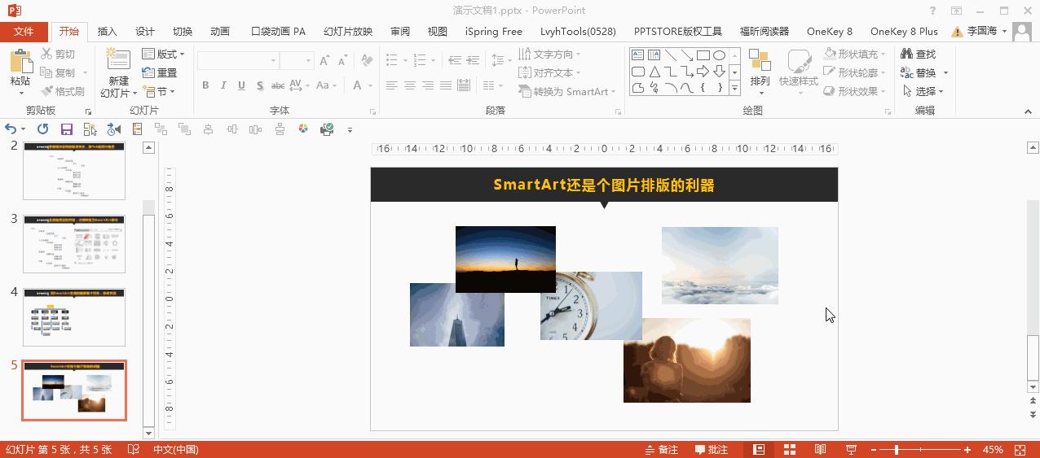Switch to the Design (设计) tab
Image resolution: width=1040 pixels, height=458 pixels.
pyautogui.click(x=145, y=31)
